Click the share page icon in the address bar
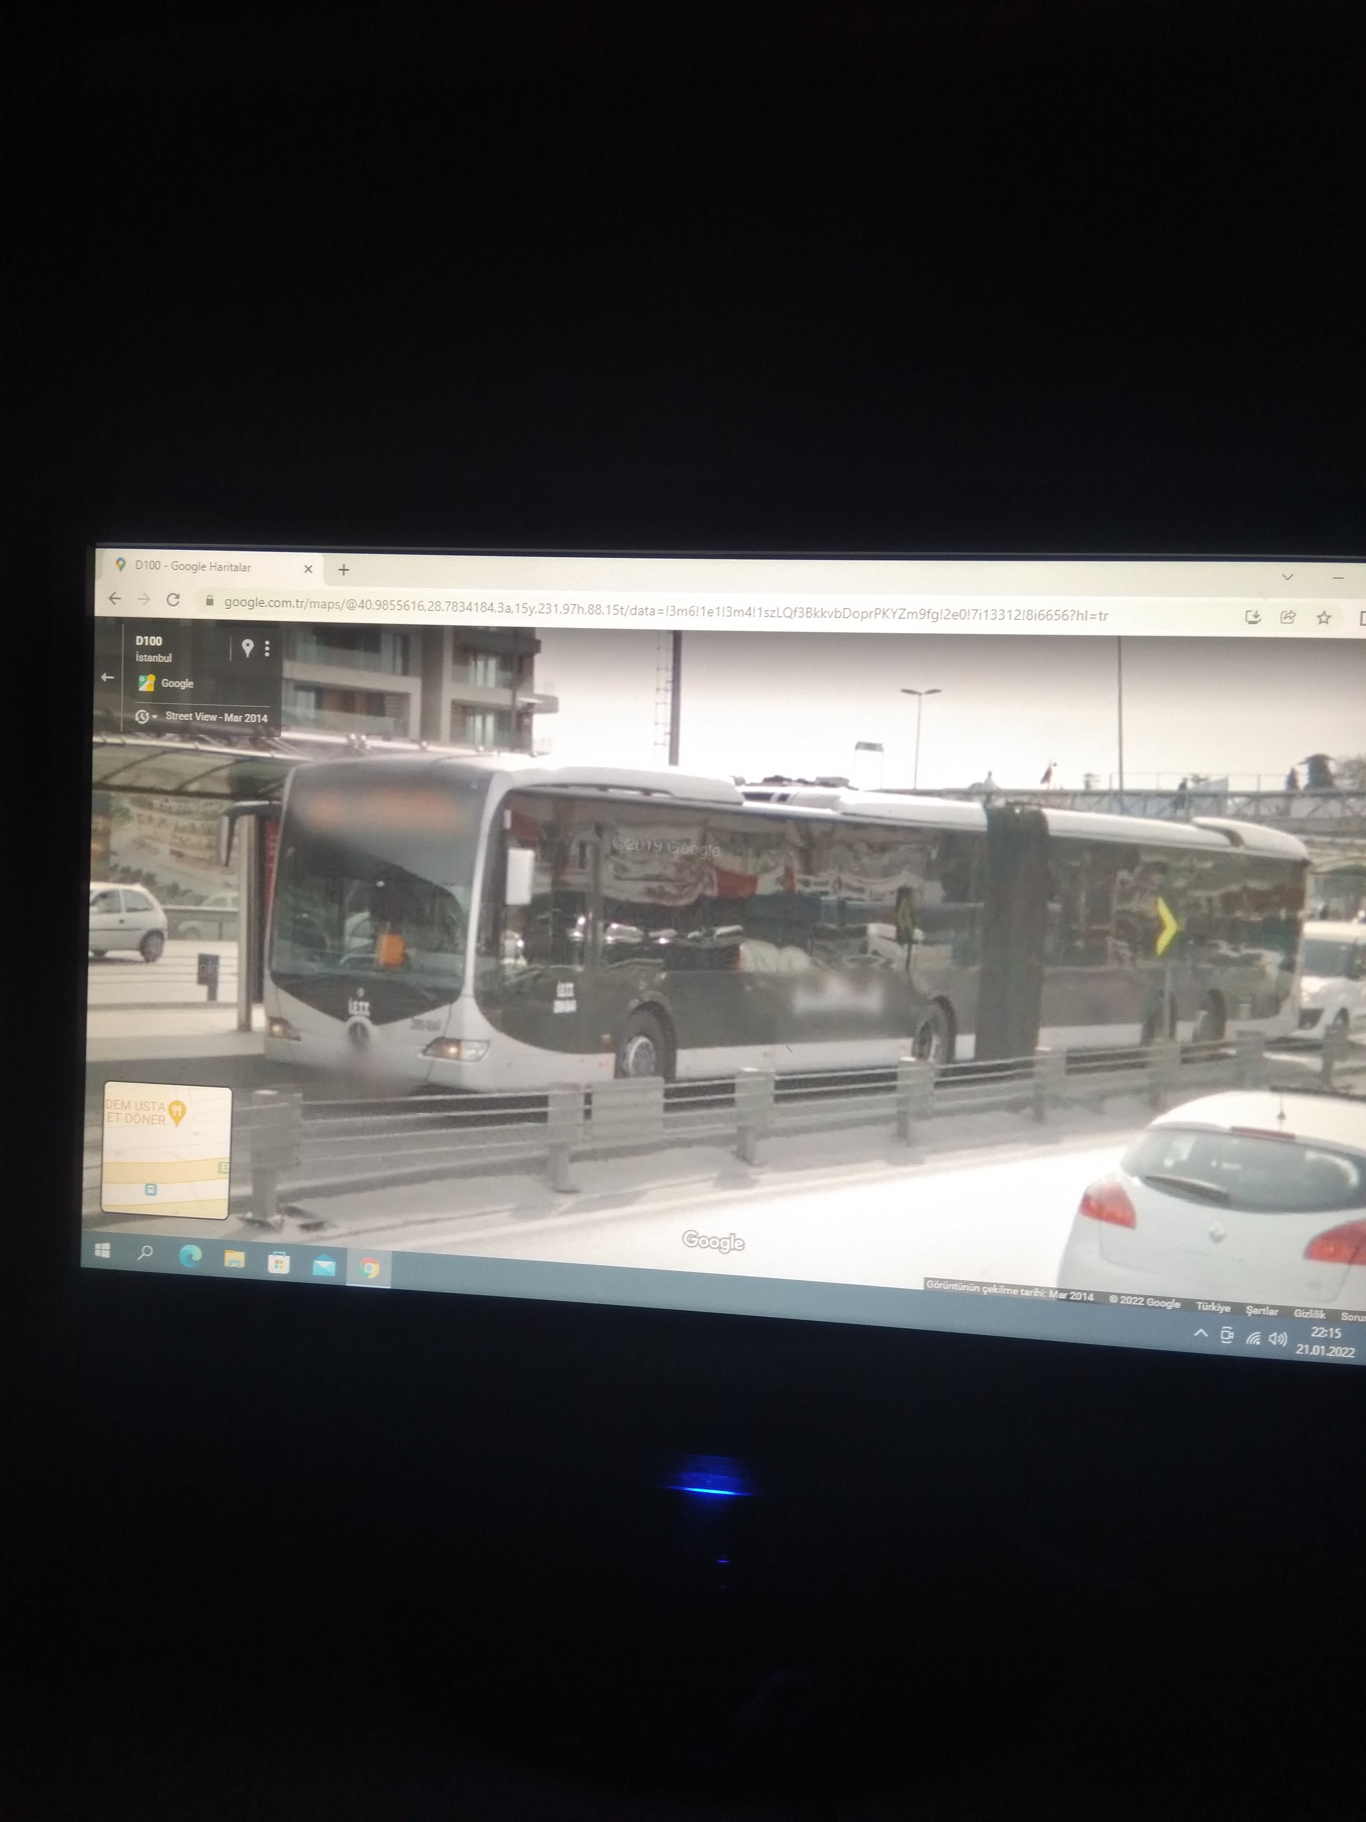 (1289, 617)
